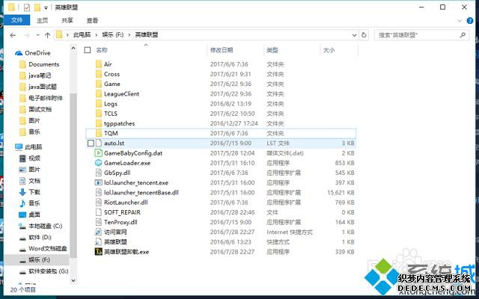Open 电子邮件附件 in the sidebar
Screen dimensions: 479x299
tap(46, 98)
